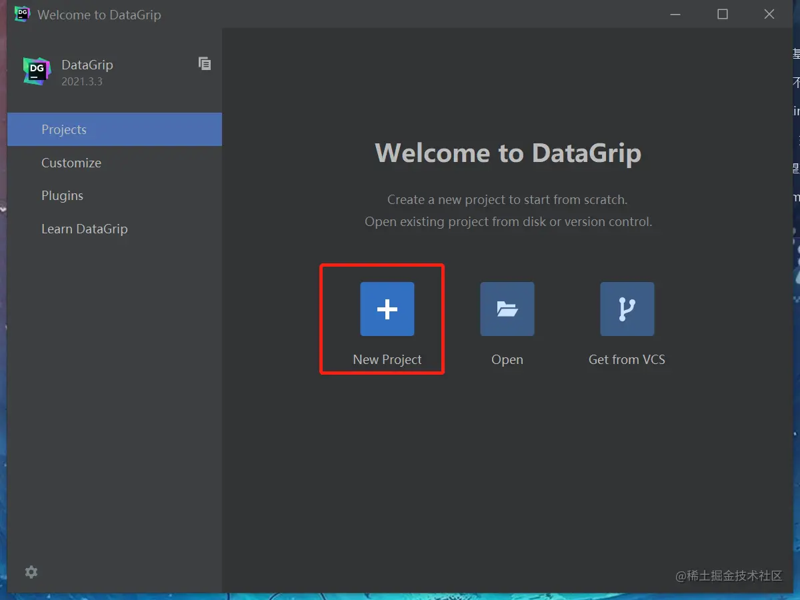Click the version text 2021.3.3
The width and height of the screenshot is (800, 600).
click(82, 82)
